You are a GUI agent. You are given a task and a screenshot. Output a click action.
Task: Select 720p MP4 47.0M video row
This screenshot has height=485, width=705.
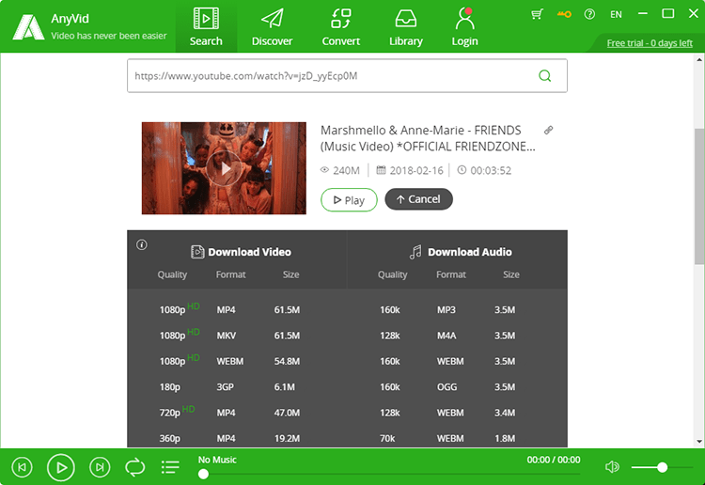[x=237, y=413]
